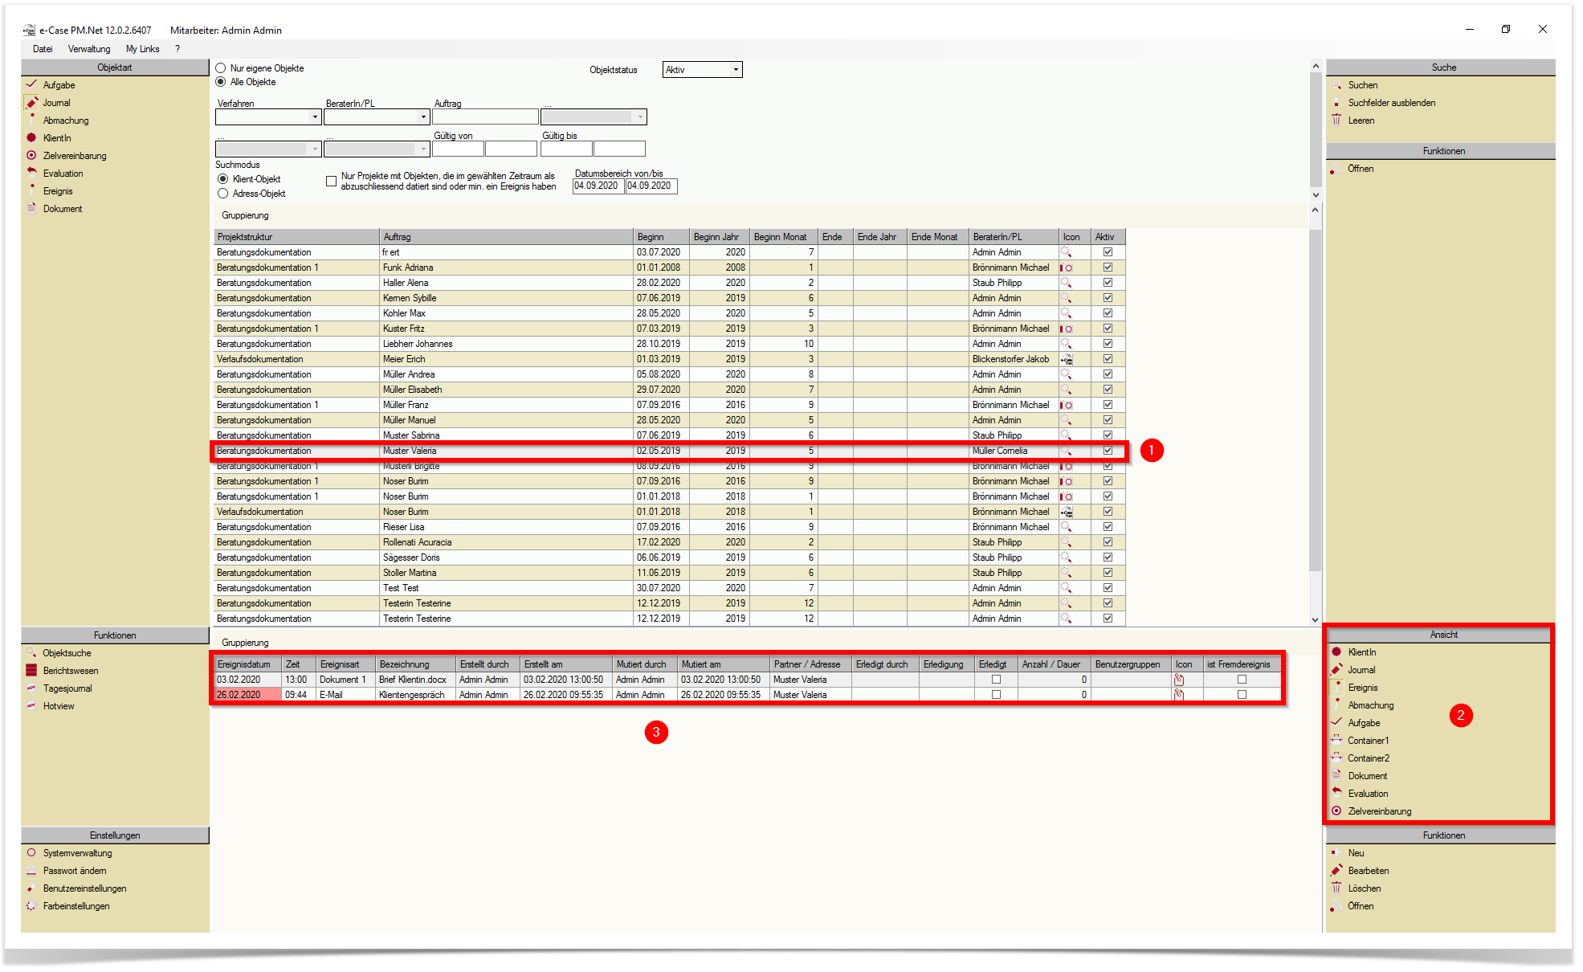Click the Journal pencil icon under Objektart
This screenshot has height=972, width=1583.
pos(31,102)
